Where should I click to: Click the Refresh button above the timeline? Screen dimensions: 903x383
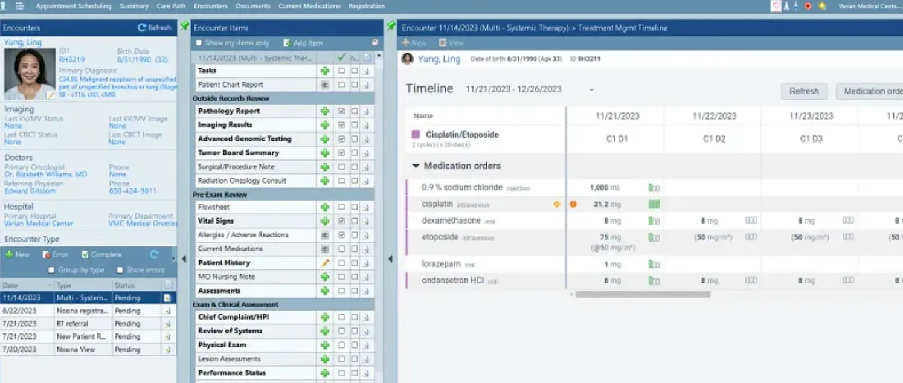coord(804,91)
